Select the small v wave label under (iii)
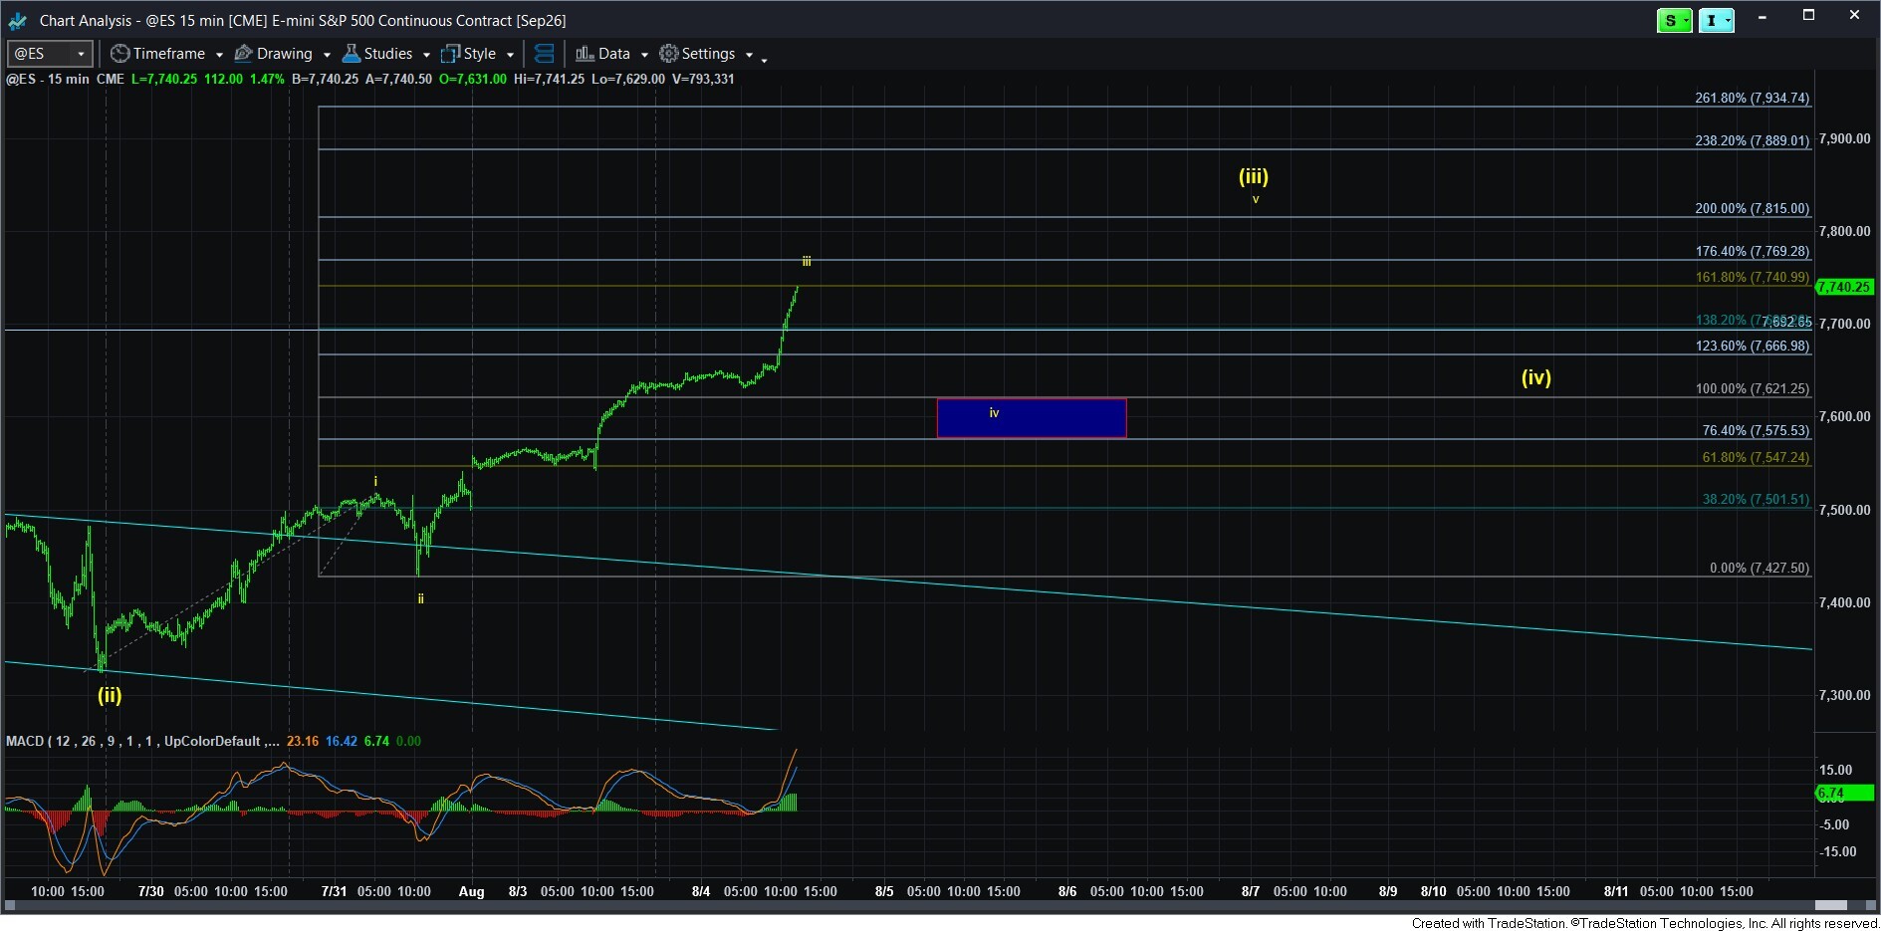1881x931 pixels. 1256,199
